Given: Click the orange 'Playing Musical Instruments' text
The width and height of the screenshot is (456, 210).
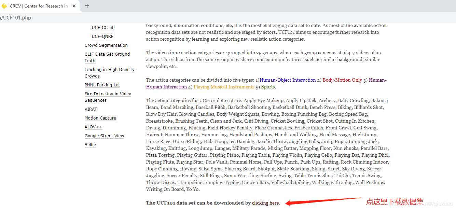Looking at the screenshot, I should coord(224,87).
